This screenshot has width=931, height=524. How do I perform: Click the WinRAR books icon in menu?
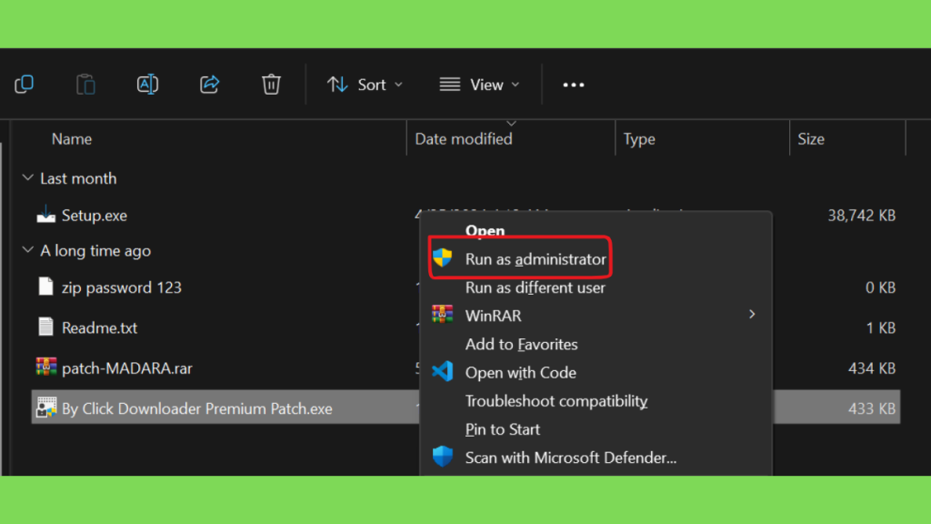pyautogui.click(x=443, y=314)
